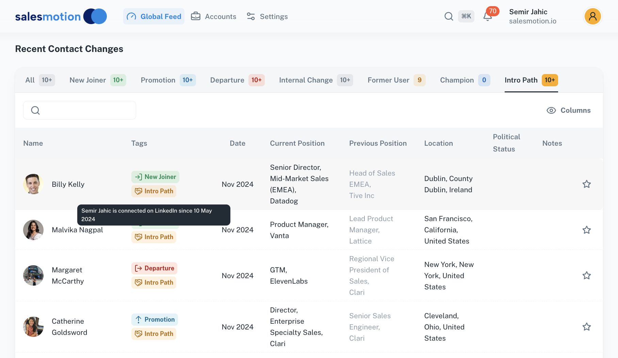Switch to the New Joiner tab
This screenshot has width=618, height=358.
(98, 80)
